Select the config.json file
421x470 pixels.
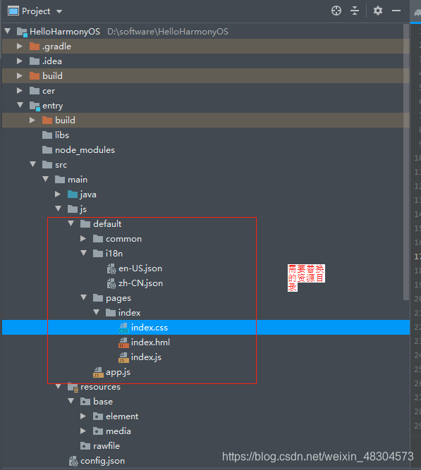(x=103, y=461)
